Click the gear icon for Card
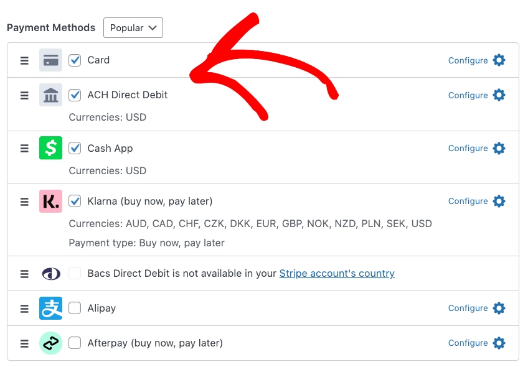528x367 pixels. coord(499,60)
